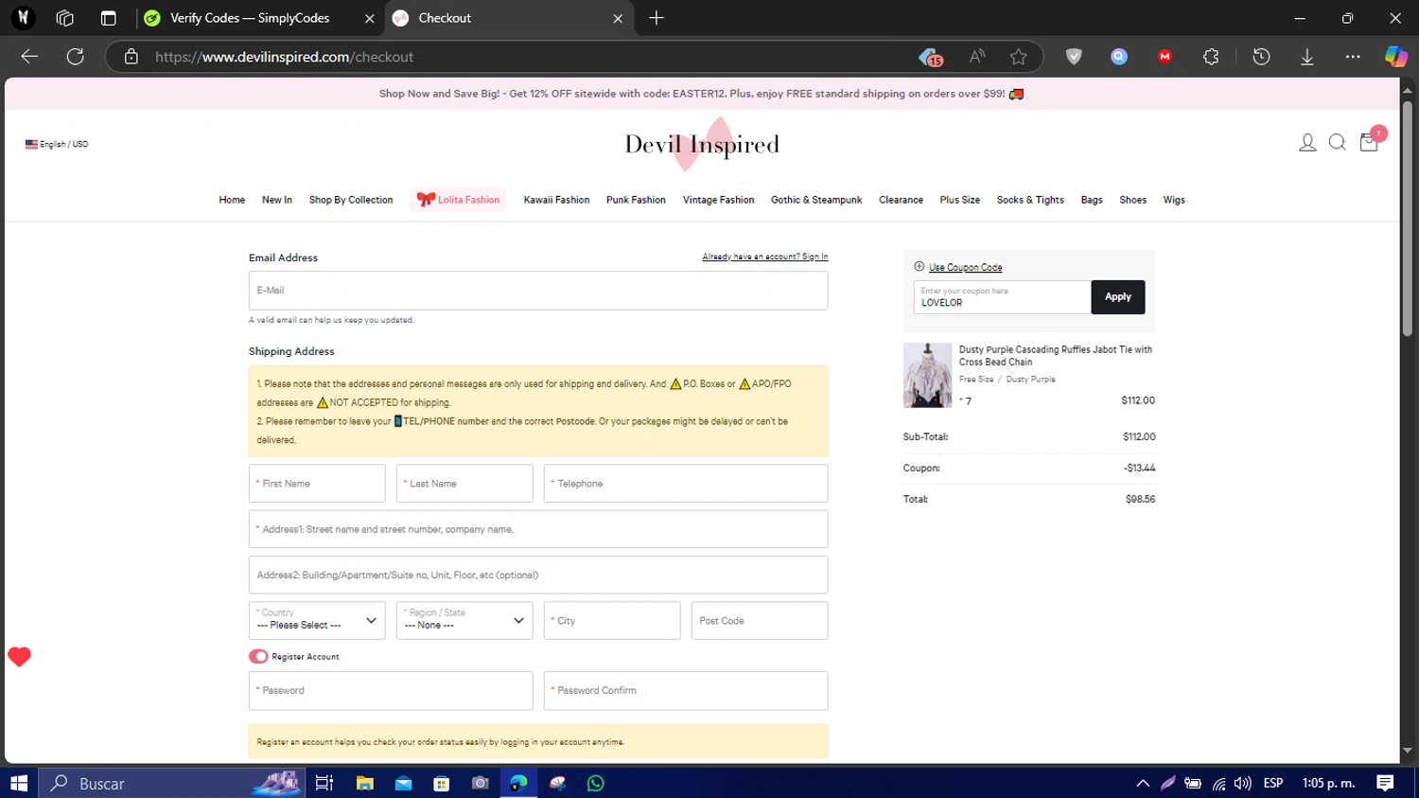Screen dimensions: 1419x798
Task: Open File Explorer from the taskbar
Action: 364,783
